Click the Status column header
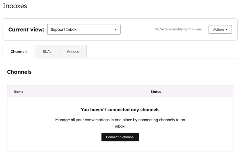The width and height of the screenshot is (240, 154). pos(156,91)
